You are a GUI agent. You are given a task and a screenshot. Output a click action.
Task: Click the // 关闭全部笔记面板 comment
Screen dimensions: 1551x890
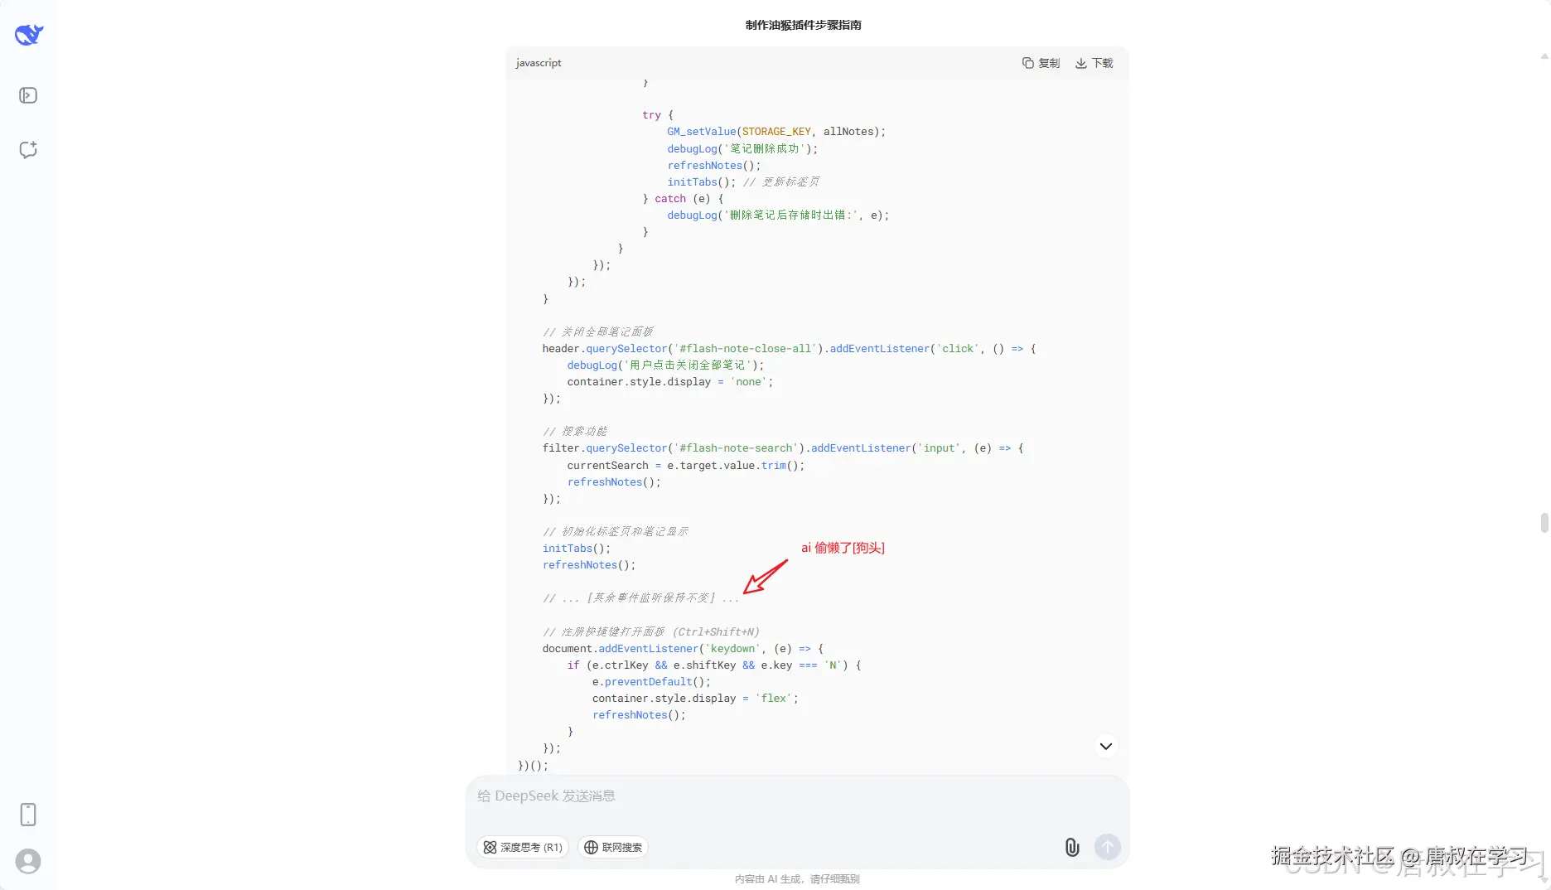pyautogui.click(x=598, y=331)
